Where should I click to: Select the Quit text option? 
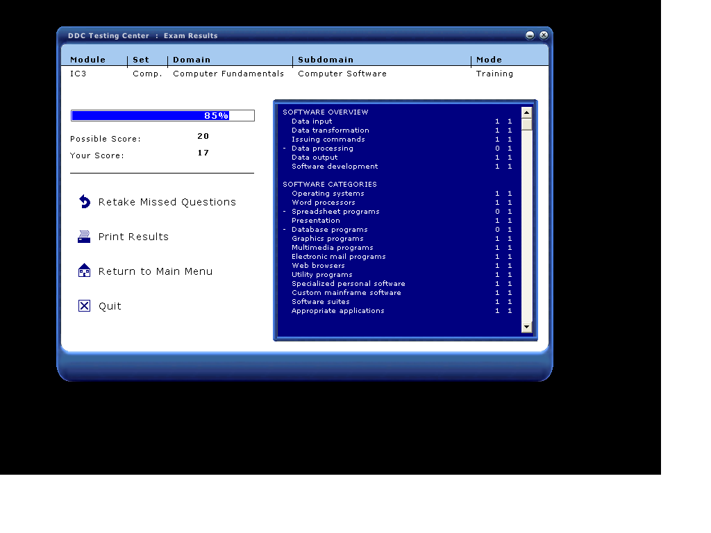pos(110,306)
